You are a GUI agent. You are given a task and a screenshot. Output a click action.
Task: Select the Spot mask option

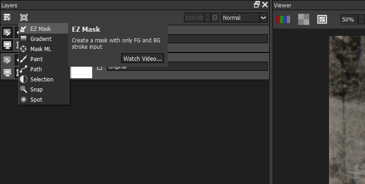(x=36, y=100)
